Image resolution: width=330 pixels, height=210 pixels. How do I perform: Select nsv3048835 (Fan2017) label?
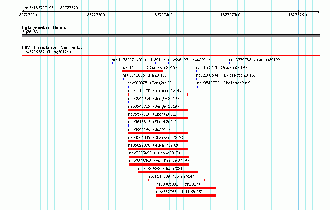click(145, 75)
